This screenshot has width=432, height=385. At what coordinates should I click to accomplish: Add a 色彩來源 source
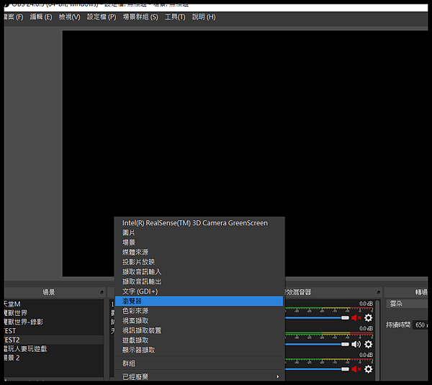click(x=199, y=311)
